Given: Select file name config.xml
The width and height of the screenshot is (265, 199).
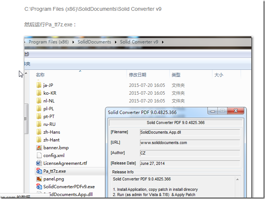Looking at the screenshot, I should [54, 156].
